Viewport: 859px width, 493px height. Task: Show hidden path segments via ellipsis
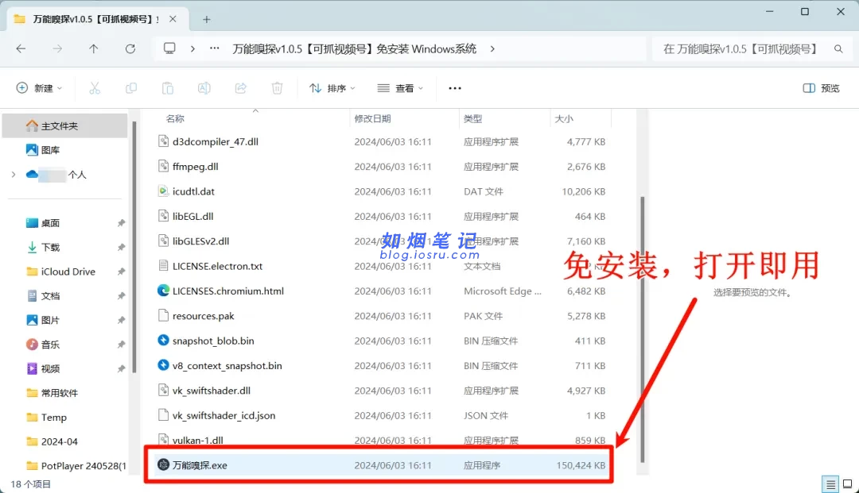[x=214, y=48]
